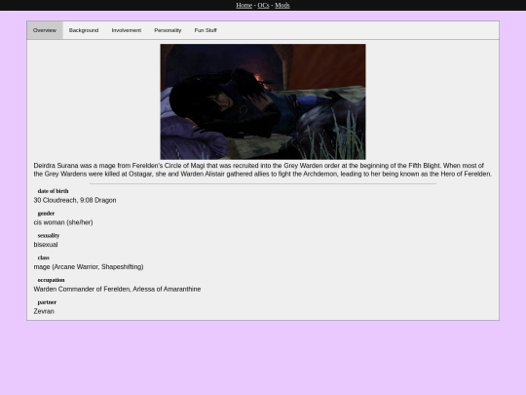
Task: Click the cis woman (she/her) value
Action: click(63, 222)
